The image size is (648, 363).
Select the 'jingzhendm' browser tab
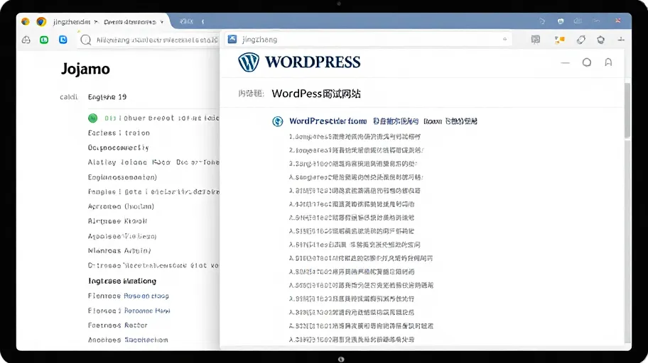pyautogui.click(x=72, y=22)
